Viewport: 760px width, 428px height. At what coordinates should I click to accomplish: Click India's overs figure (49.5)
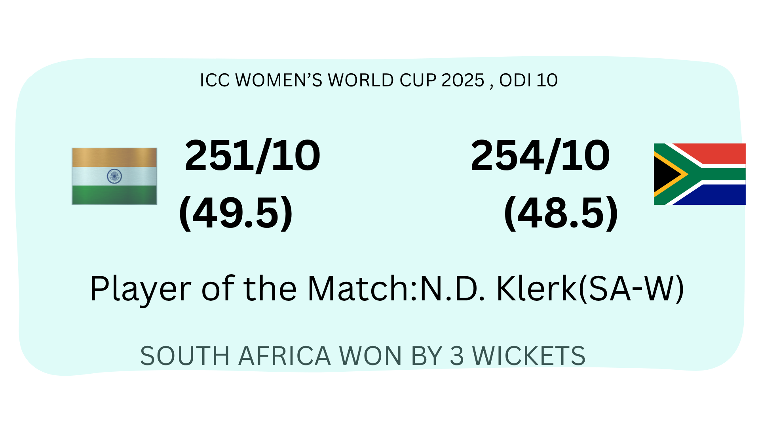tap(236, 213)
